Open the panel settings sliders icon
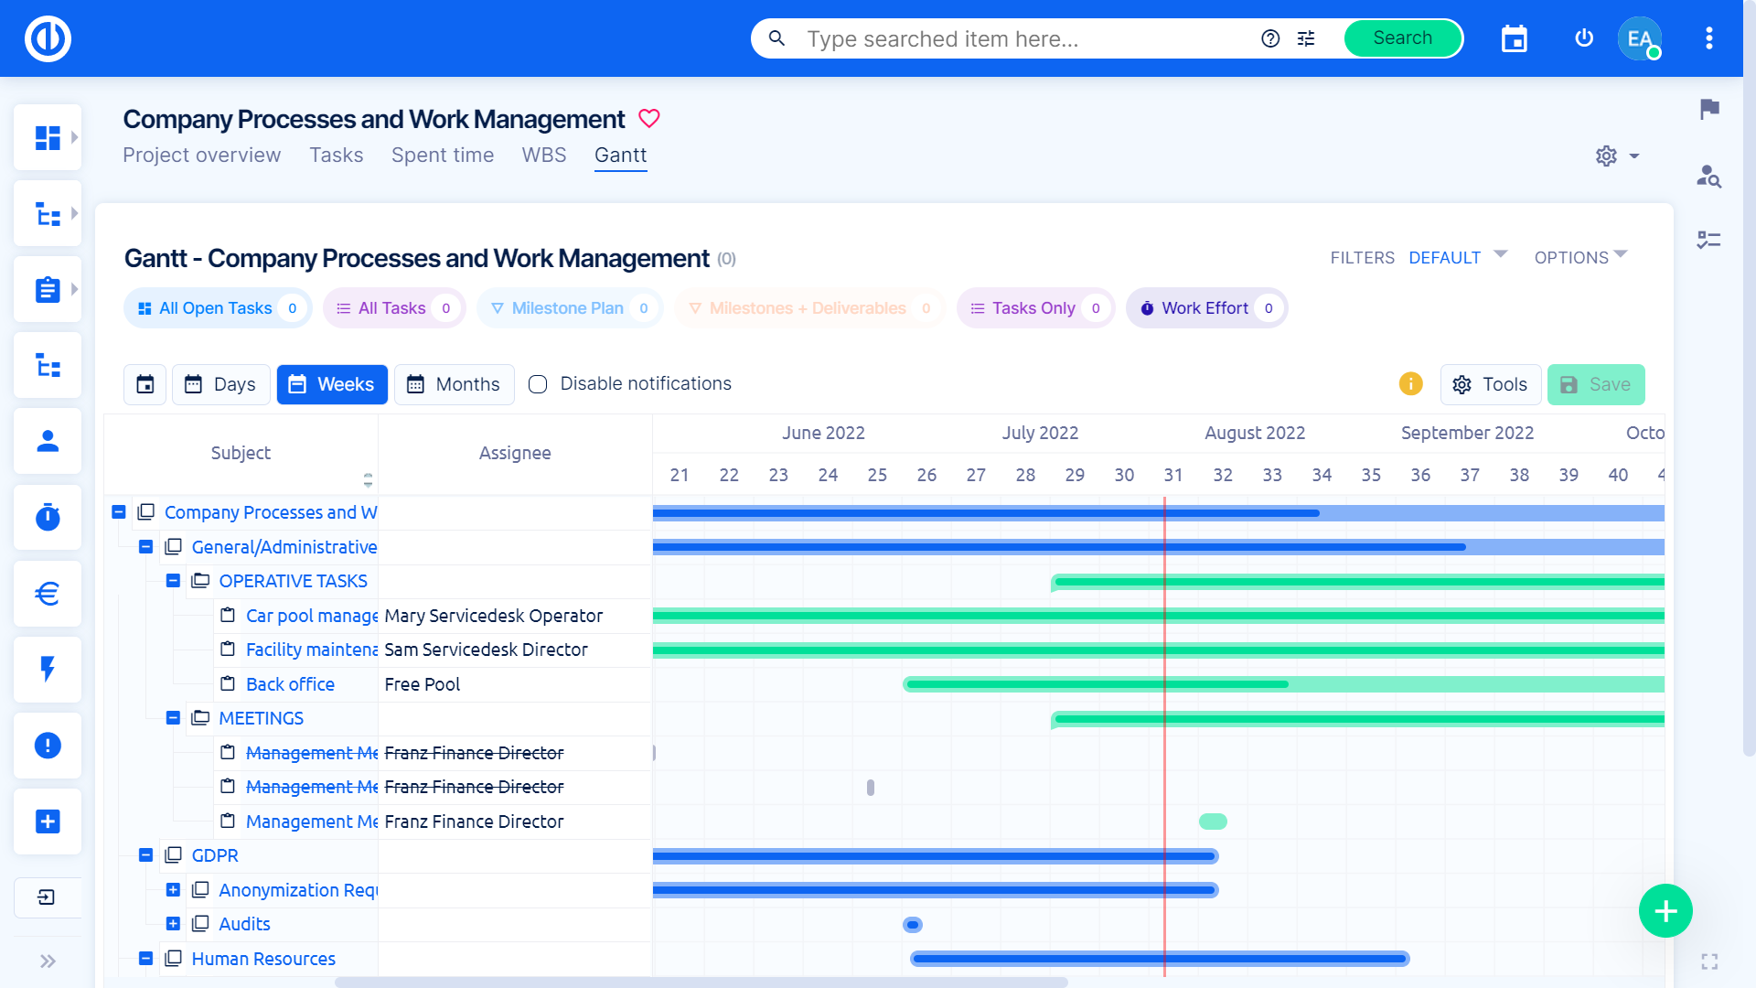The image size is (1756, 988). (x=1306, y=38)
